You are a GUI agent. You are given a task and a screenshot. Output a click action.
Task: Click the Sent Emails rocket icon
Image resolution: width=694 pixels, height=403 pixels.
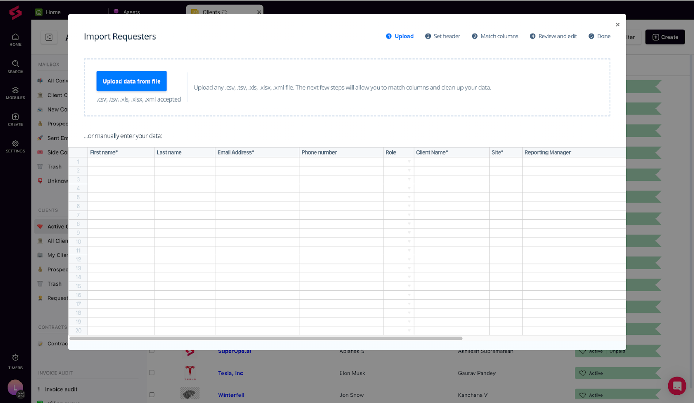click(40, 138)
